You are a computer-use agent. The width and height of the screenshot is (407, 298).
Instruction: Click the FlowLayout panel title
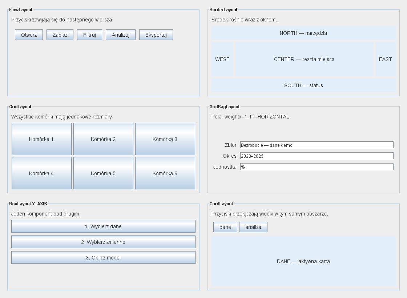[x=21, y=10]
